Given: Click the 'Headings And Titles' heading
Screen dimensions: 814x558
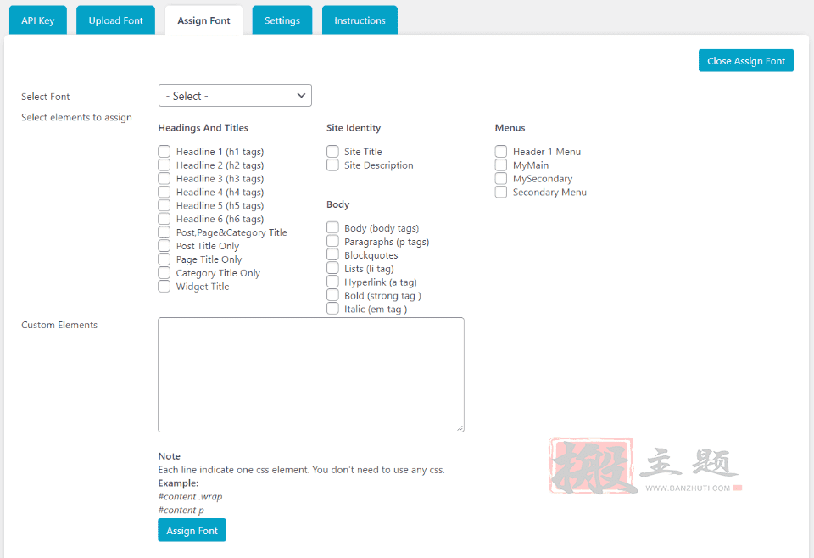Looking at the screenshot, I should tap(203, 128).
